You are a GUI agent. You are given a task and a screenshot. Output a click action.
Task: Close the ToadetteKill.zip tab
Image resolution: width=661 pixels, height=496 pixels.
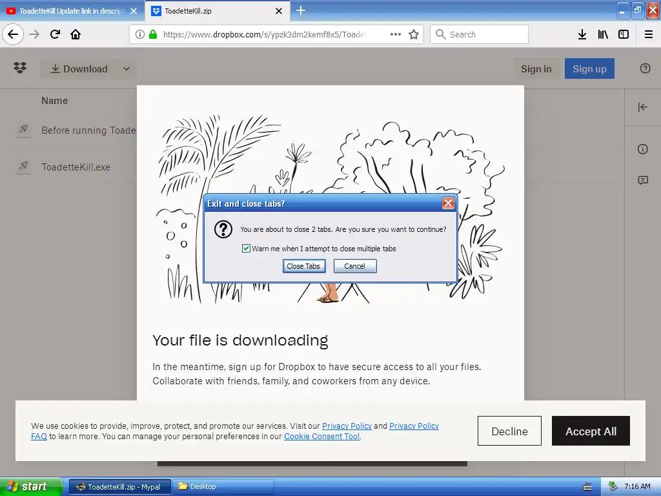(x=279, y=11)
